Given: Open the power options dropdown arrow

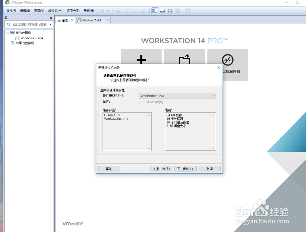Looking at the screenshot, I should (108, 11).
